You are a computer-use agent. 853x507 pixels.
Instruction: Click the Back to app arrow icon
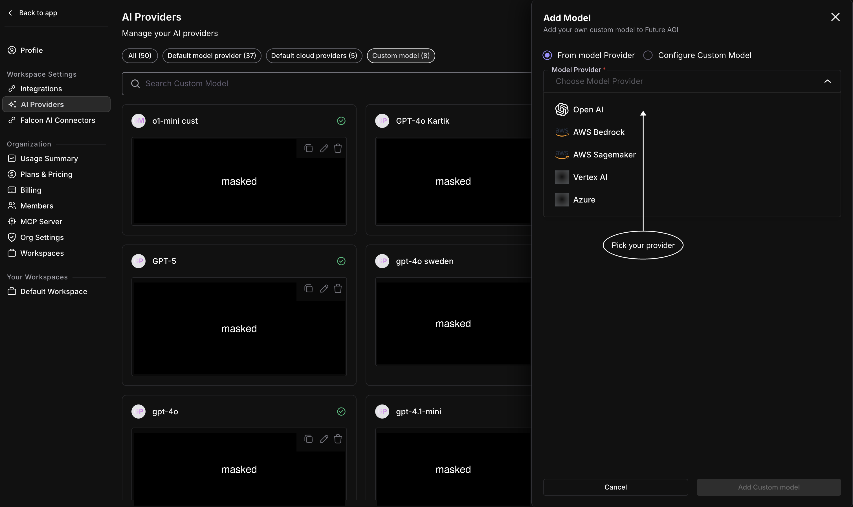pos(10,13)
